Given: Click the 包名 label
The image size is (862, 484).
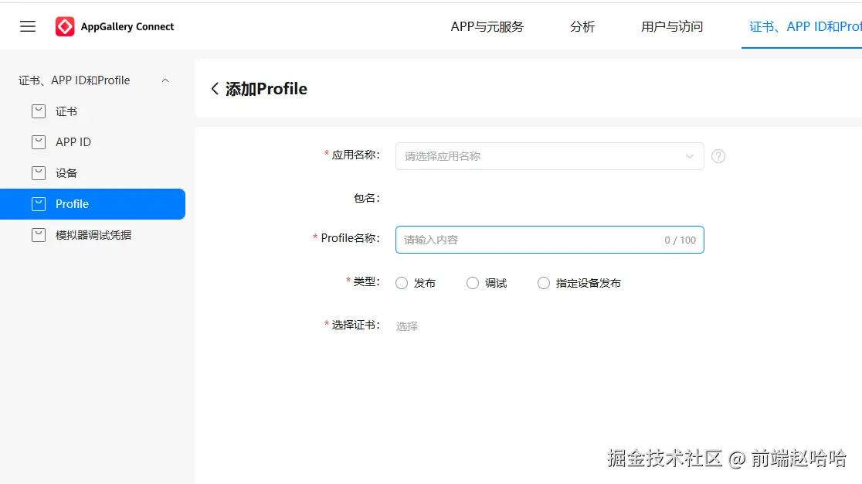Looking at the screenshot, I should [367, 198].
